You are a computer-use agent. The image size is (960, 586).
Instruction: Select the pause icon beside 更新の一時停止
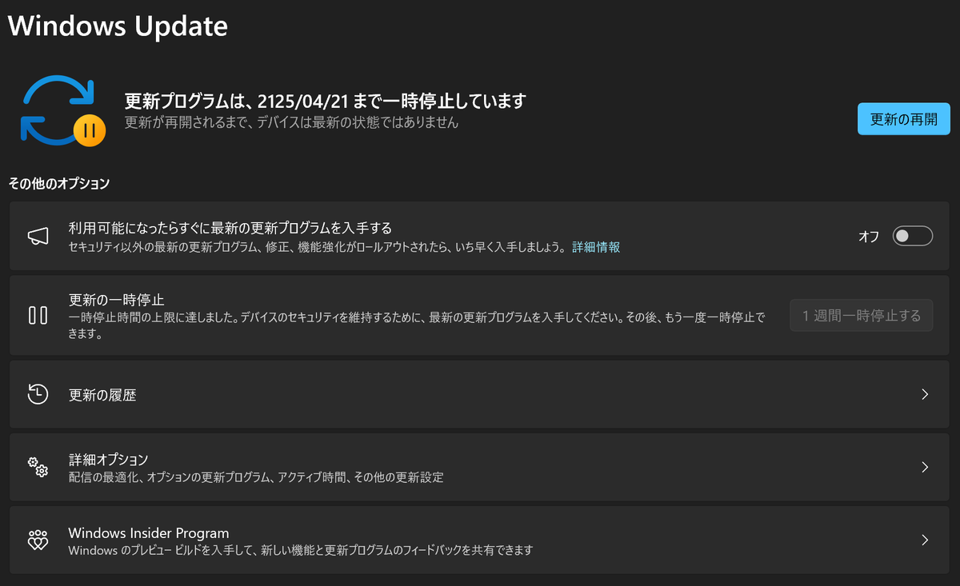point(38,315)
